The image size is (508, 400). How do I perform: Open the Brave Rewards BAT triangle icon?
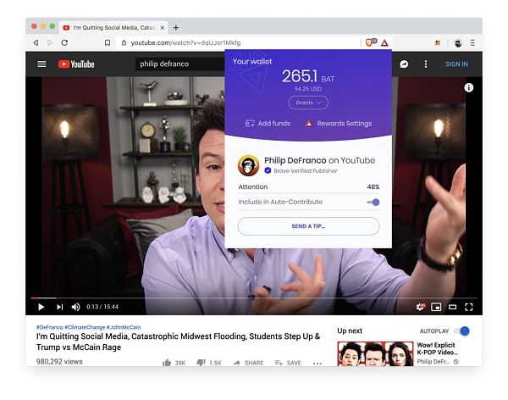point(384,42)
